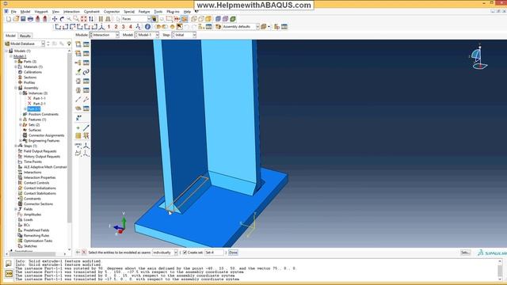Click the Create Datum Point tool

(x=78, y=127)
